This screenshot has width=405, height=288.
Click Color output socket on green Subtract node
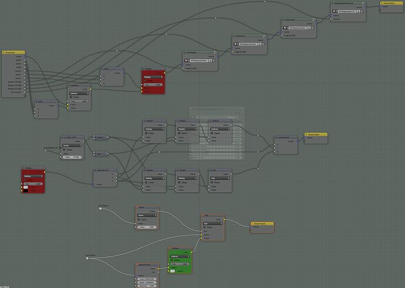[191, 252]
